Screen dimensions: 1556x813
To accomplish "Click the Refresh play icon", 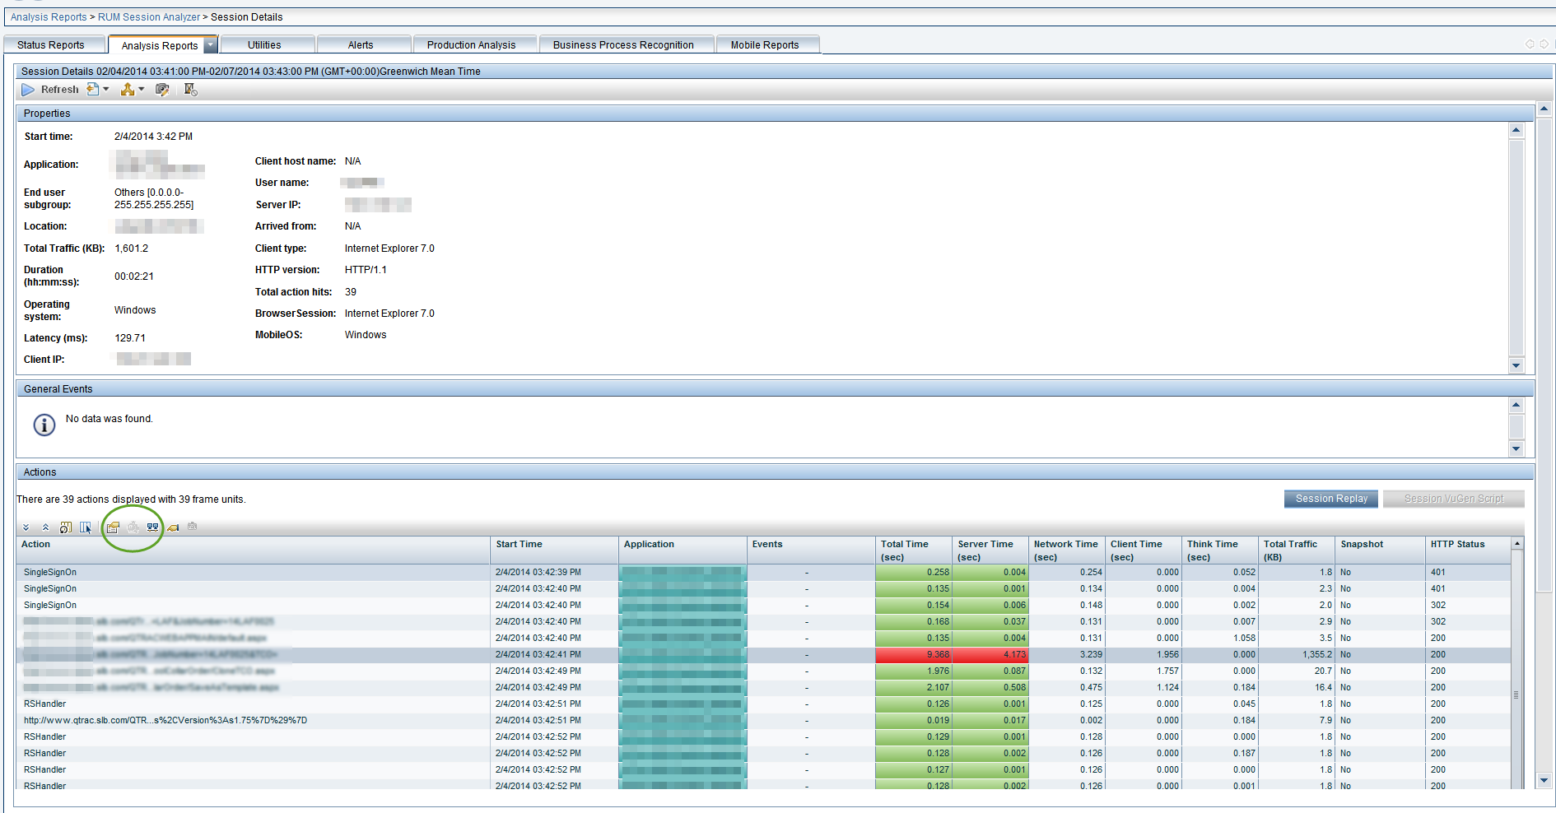I will [x=28, y=90].
